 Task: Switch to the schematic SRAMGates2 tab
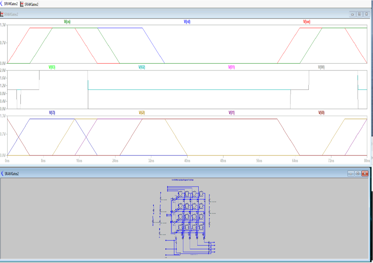click(x=10, y=4)
